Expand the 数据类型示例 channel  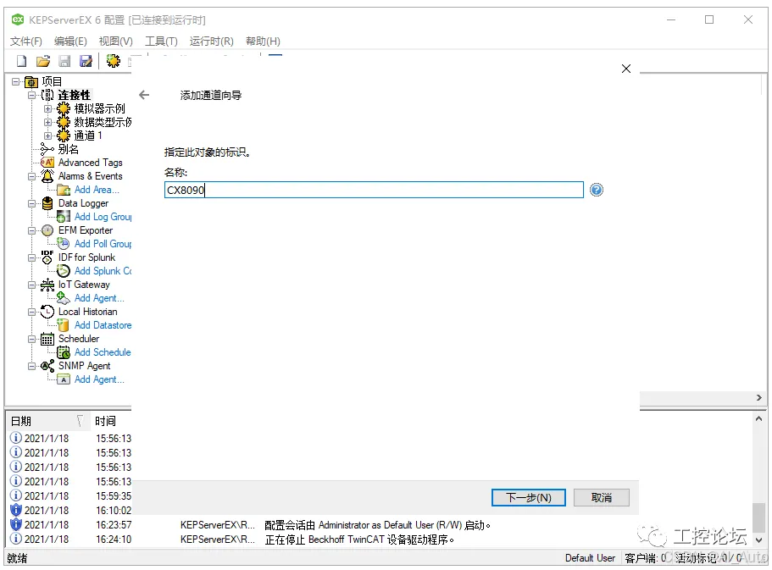(x=47, y=122)
